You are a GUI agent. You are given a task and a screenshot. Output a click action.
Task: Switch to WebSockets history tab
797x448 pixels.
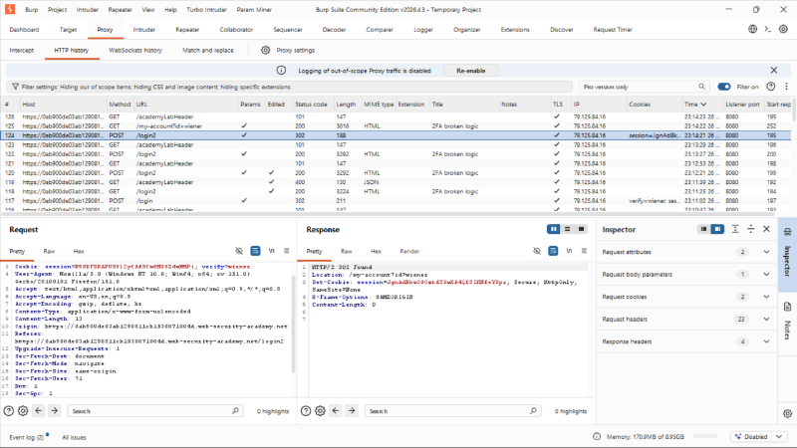135,50
